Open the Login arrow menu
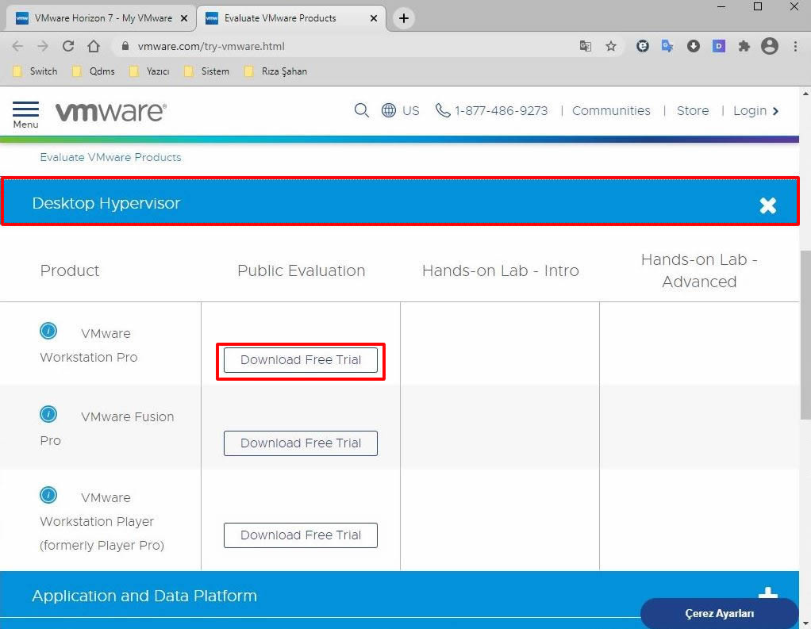The height and width of the screenshot is (629, 811). click(x=775, y=110)
